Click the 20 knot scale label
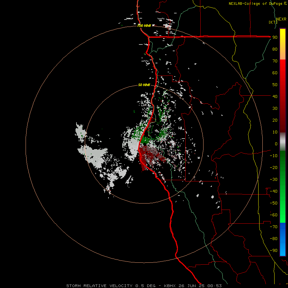 (275, 120)
